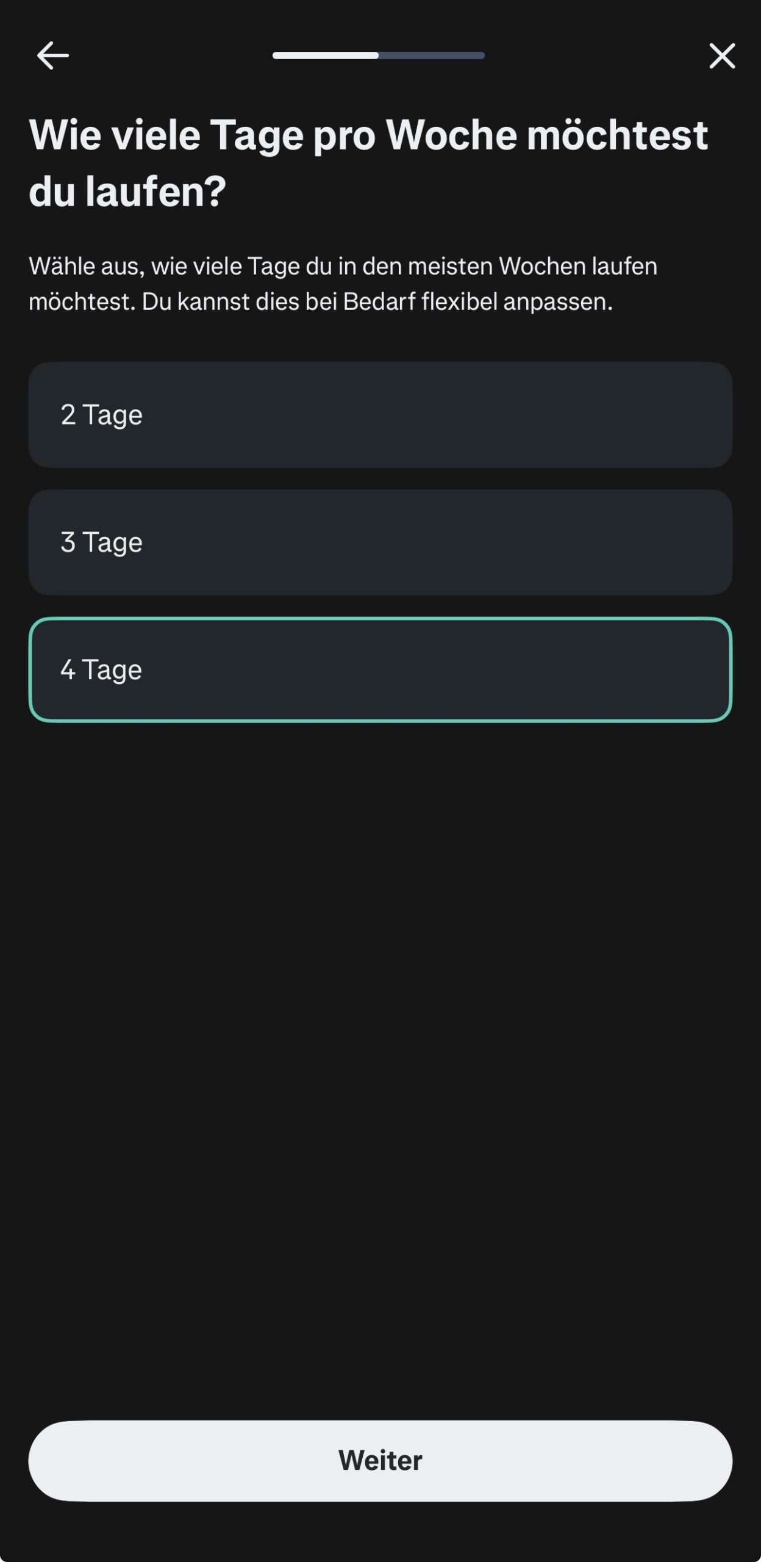Viewport: 761px width, 1562px height.
Task: Select the highlighted 4 Tage option
Action: (380, 669)
